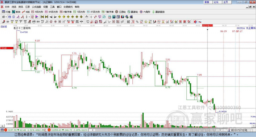Click the 8.4700 high price label

24,32
